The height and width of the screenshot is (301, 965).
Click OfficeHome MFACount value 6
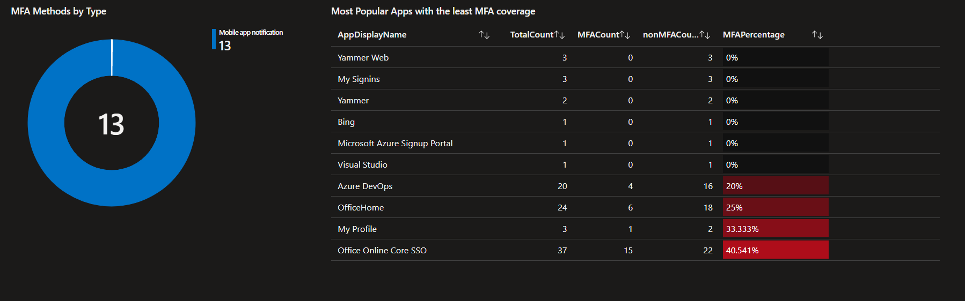[630, 208]
